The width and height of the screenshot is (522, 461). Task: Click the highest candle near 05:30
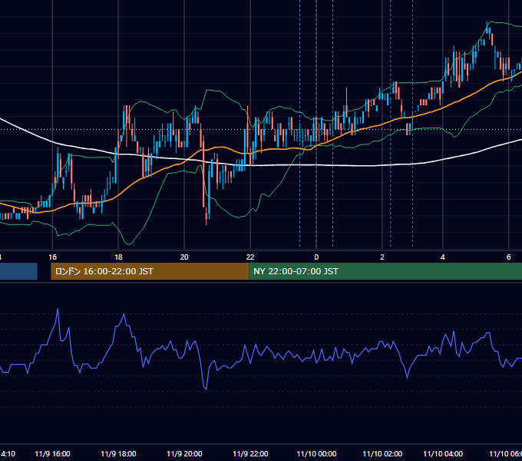[487, 28]
